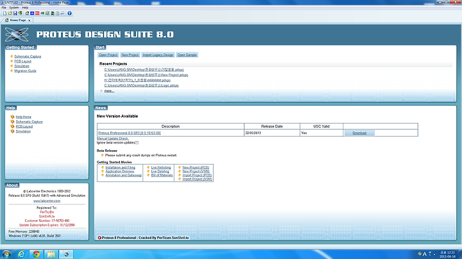Click the New Project toolbar icon

4,13
